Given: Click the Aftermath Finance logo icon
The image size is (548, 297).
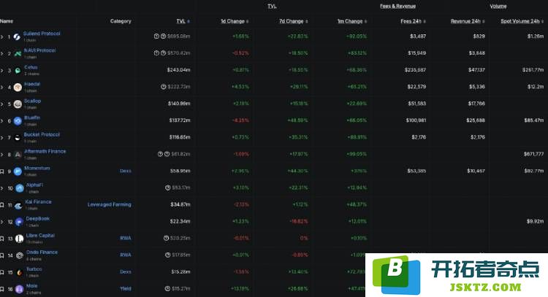Looking at the screenshot, I should pos(18,154).
